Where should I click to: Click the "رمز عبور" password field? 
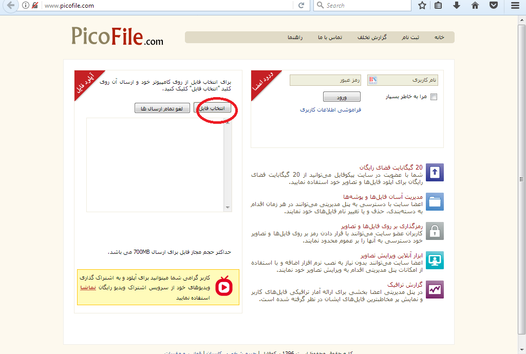326,80
